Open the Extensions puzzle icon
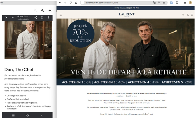Image resolution: width=196 pixels, height=118 pixels. [x=177, y=3]
